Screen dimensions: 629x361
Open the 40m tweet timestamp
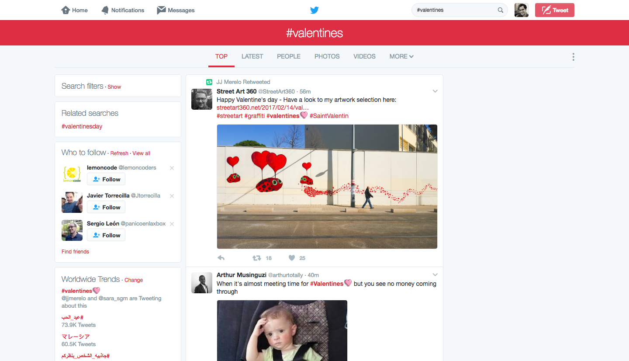point(314,275)
